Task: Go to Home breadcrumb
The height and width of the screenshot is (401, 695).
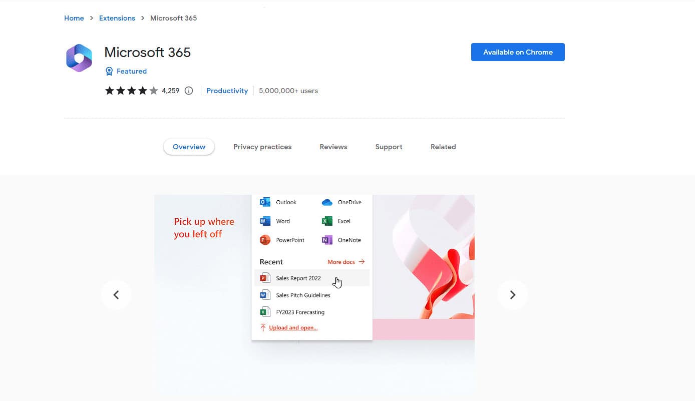Action: (x=74, y=18)
